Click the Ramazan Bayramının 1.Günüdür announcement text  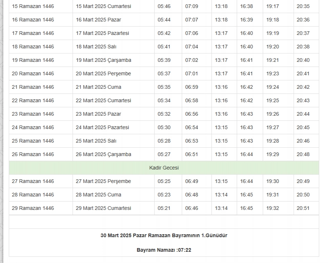pos(164,235)
